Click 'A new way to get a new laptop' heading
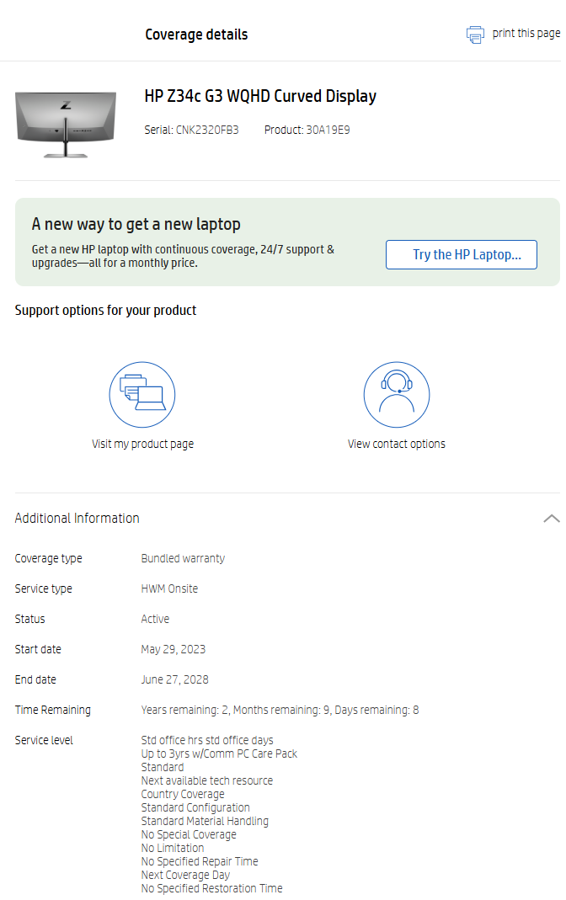Viewport: 566px width, 900px height. [x=136, y=224]
